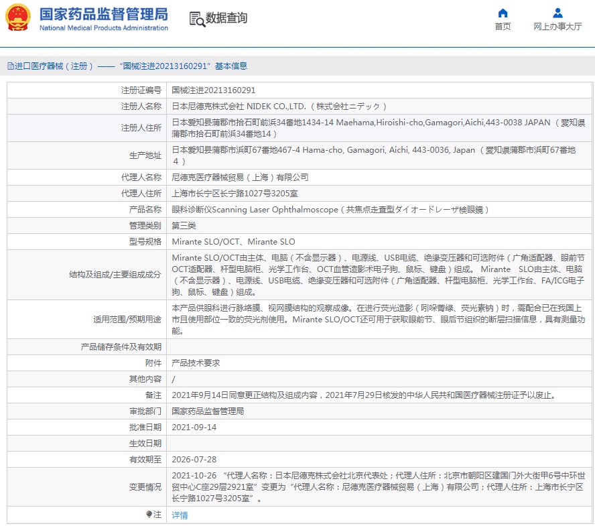The height and width of the screenshot is (526, 595).
Task: Click the agent name 尼德克医疗器械贸易（上海）有限公司 cell
Action: click(240, 177)
